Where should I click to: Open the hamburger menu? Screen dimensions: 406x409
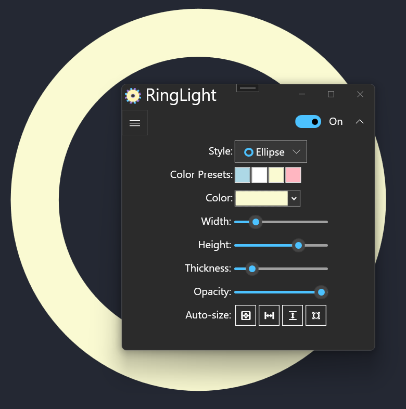pyautogui.click(x=135, y=123)
